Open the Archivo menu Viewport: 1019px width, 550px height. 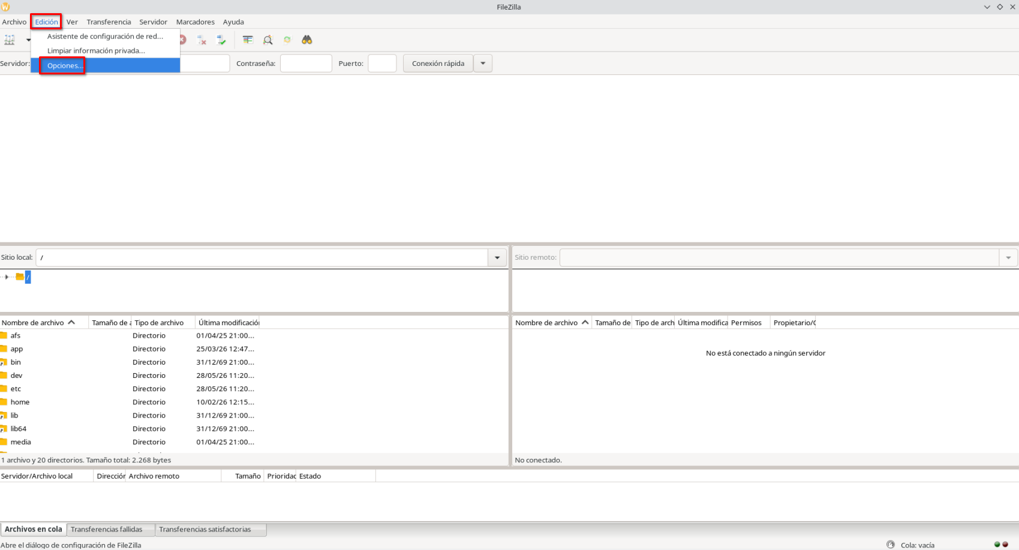[14, 22]
